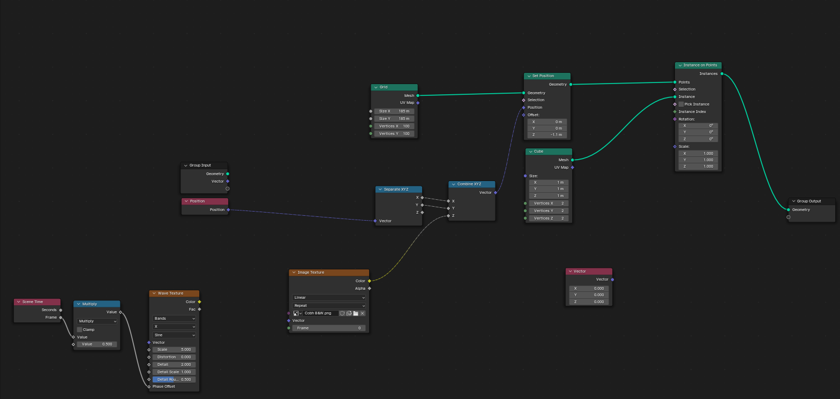
Task: Click Mesh output socket on Grid node
Action: tap(417, 95)
